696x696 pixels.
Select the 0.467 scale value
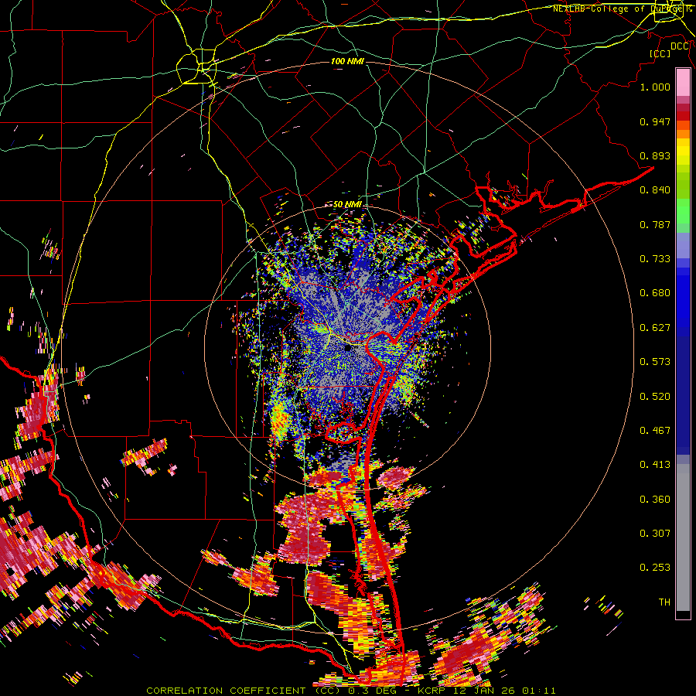tap(655, 431)
